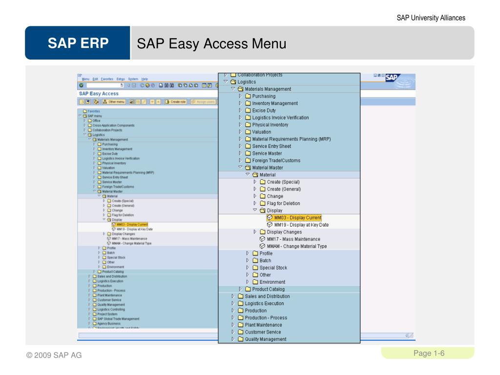Expand Sales and Distribution in magnified tree
Screen dimensions: 500x375
point(233,296)
